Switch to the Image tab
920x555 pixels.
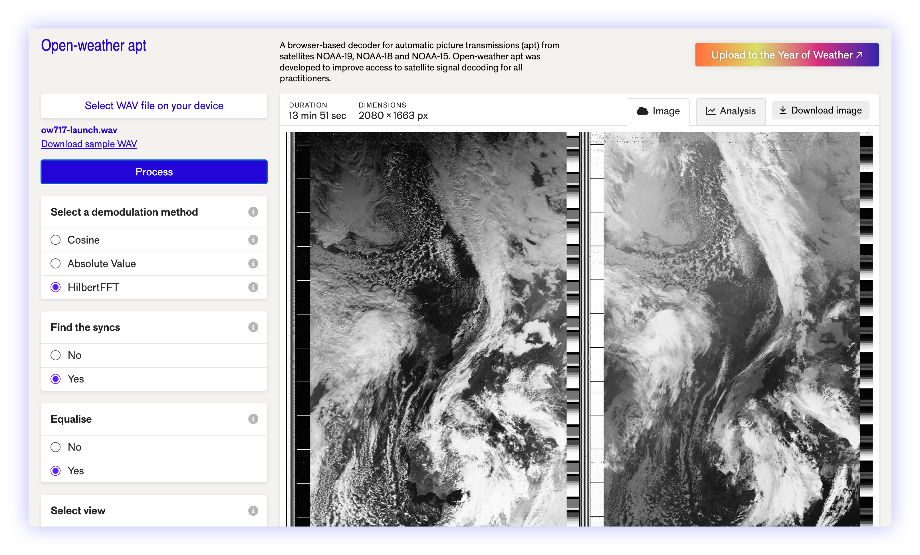click(658, 112)
